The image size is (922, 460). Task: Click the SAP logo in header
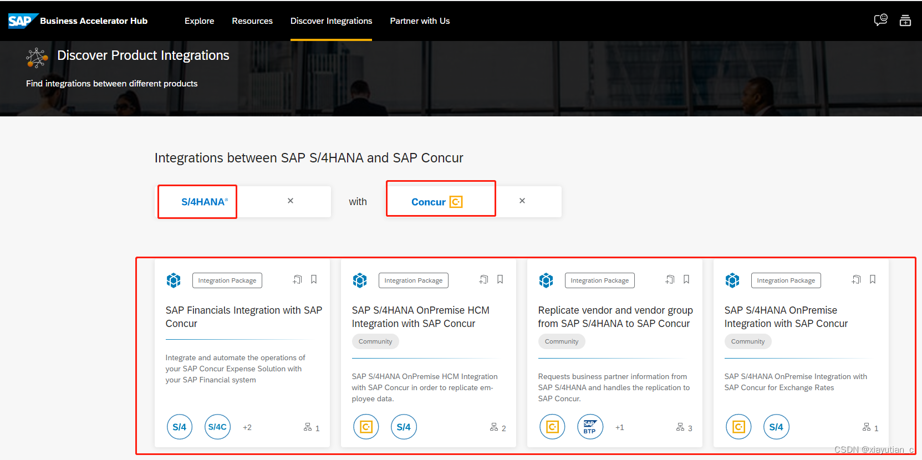click(23, 21)
